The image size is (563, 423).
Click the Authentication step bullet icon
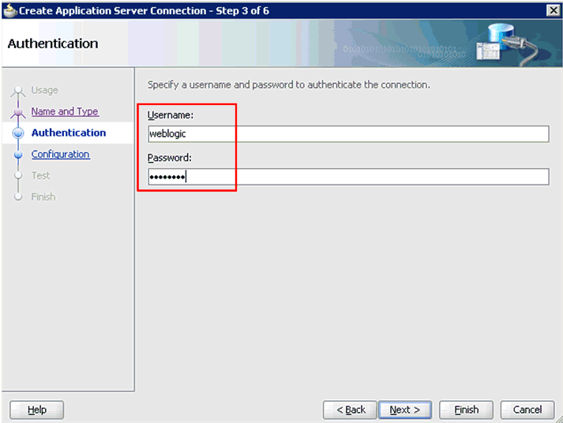pyautogui.click(x=18, y=133)
